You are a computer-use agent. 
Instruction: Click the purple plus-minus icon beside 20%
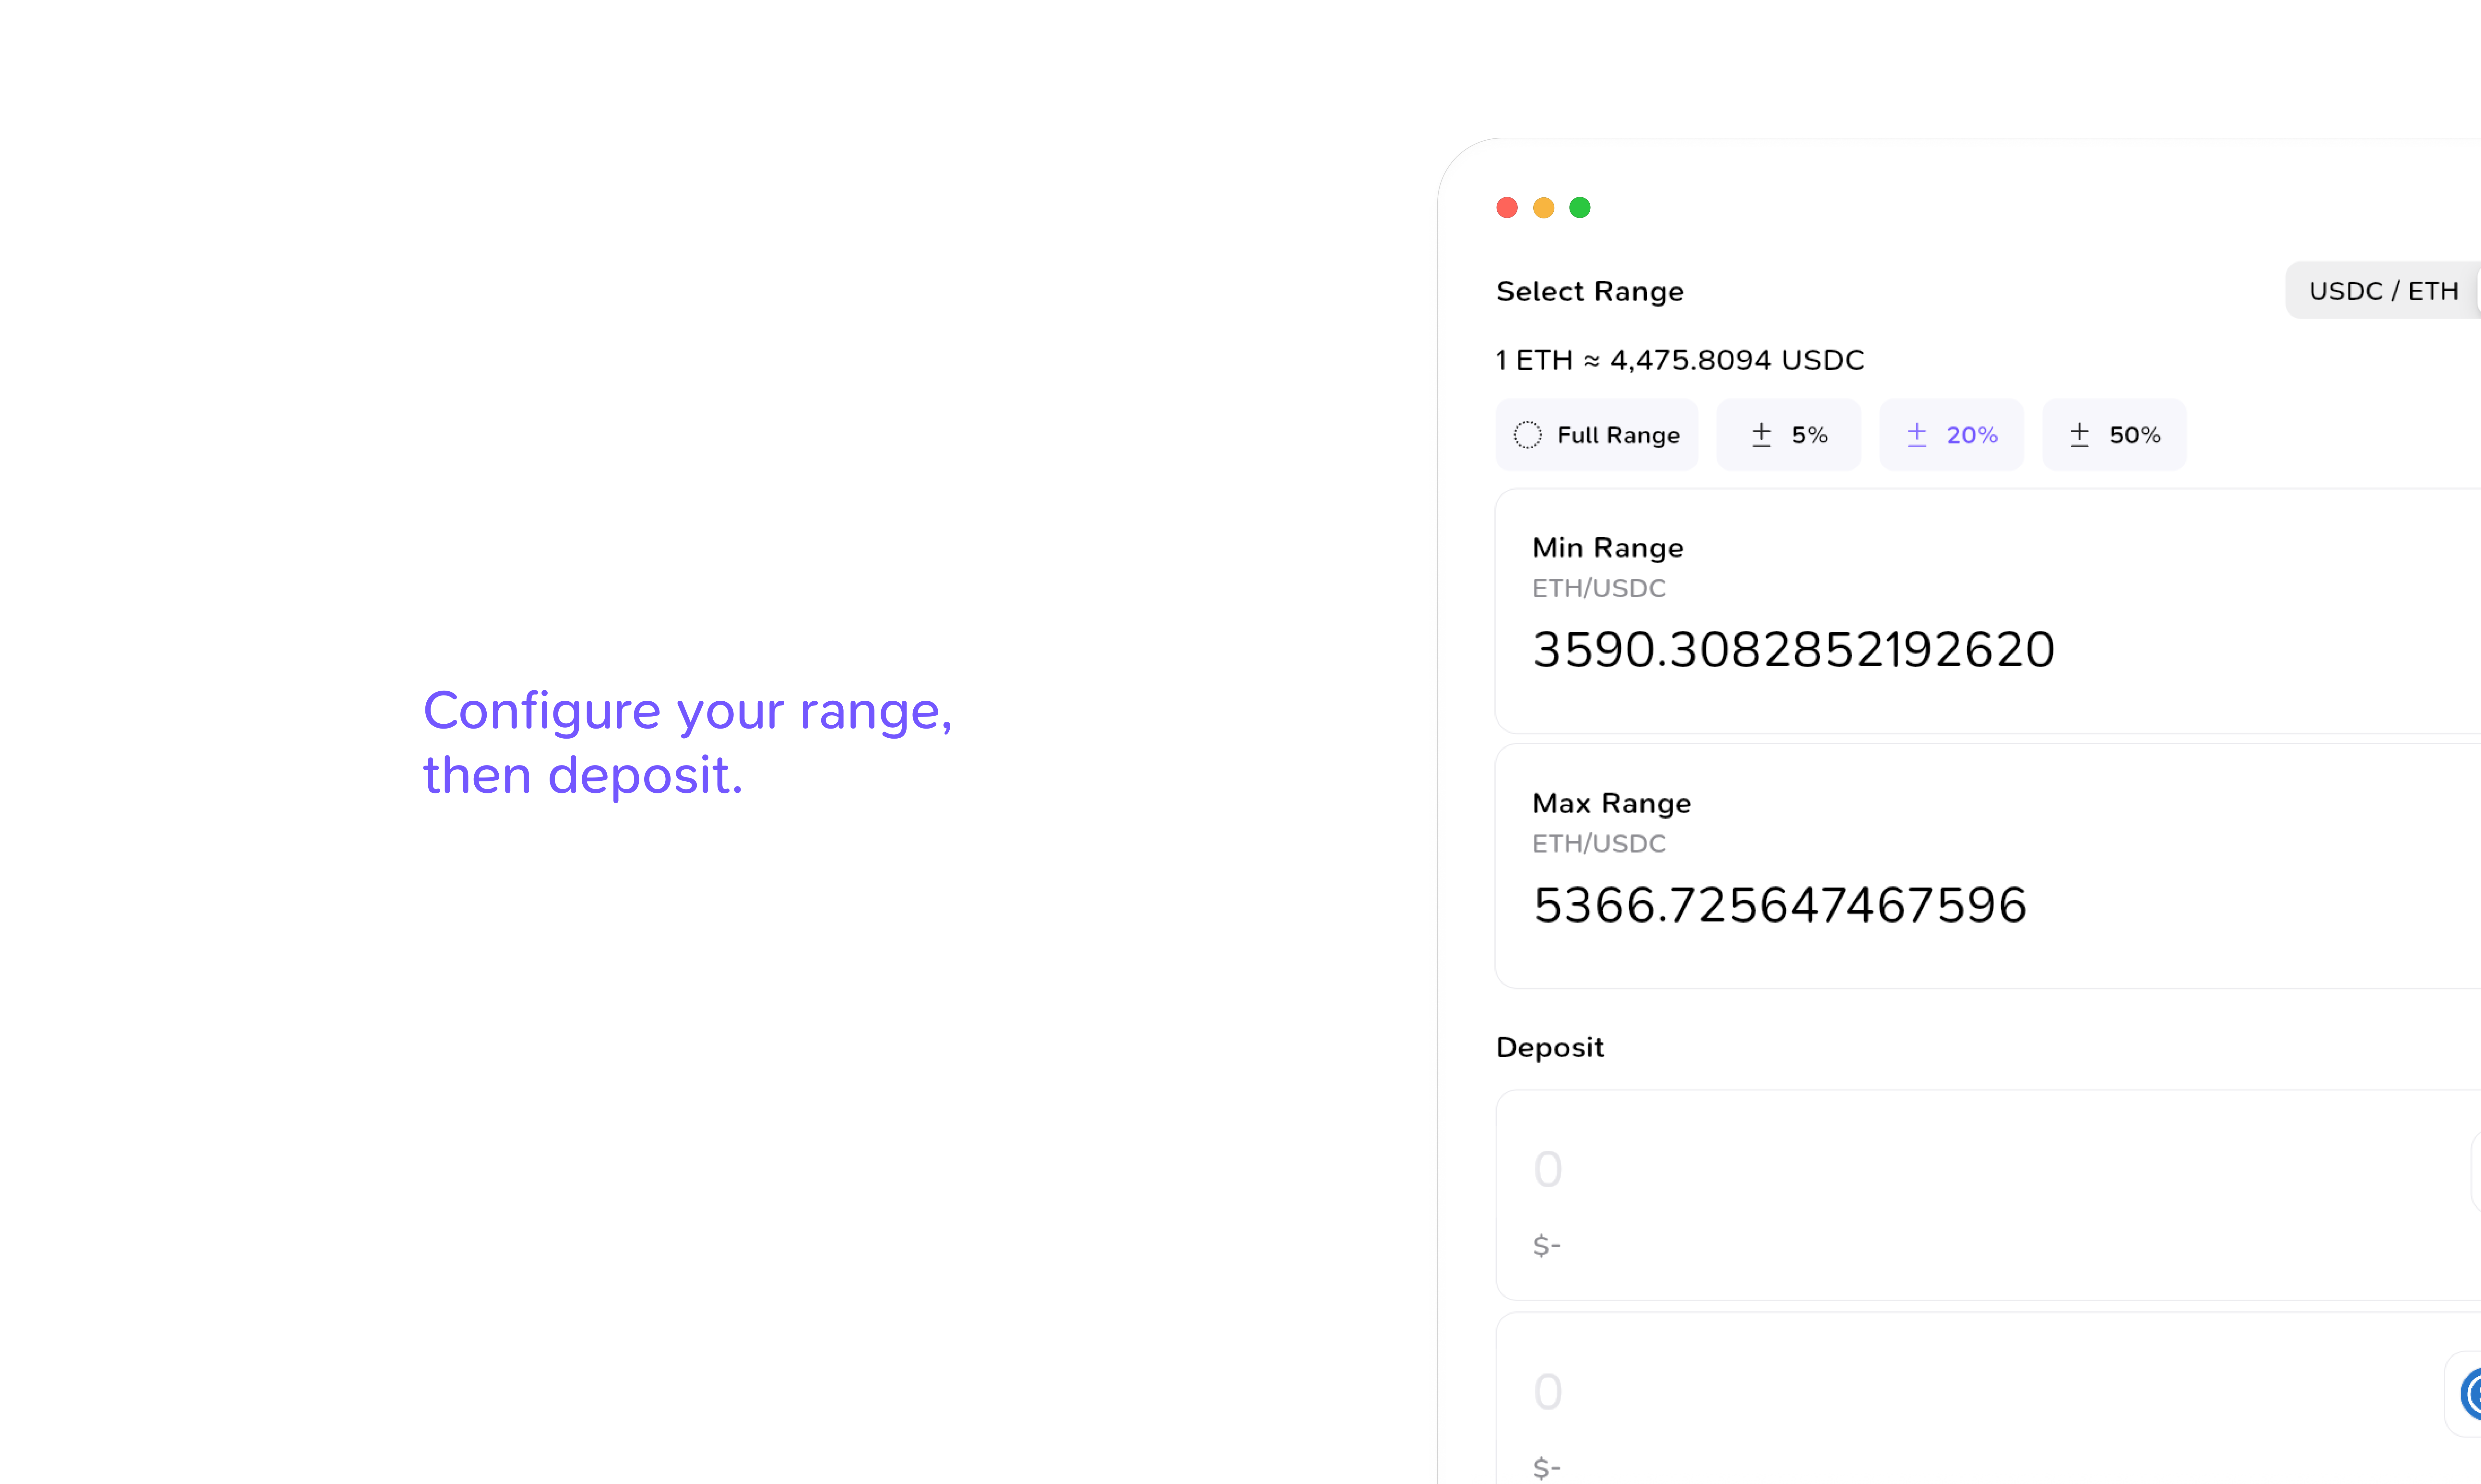(x=1917, y=435)
